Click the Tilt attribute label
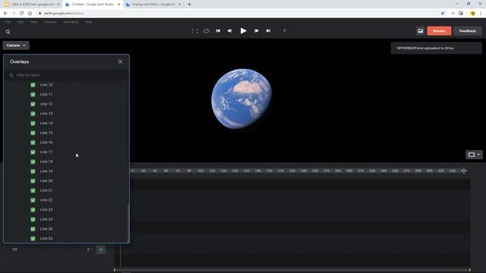This screenshot has width=486, height=273. pos(14,249)
